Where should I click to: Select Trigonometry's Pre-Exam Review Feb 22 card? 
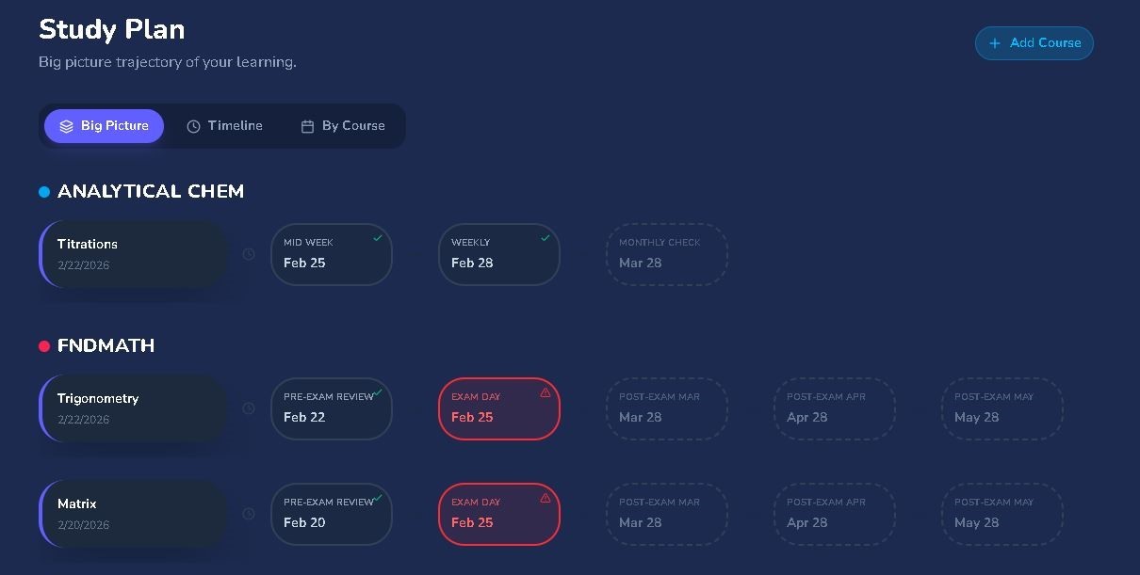(x=332, y=408)
